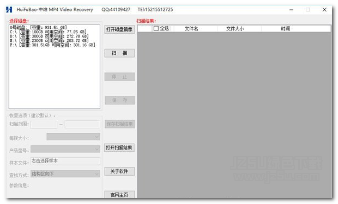The height and width of the screenshot is (204, 338).
Task: Open saved results via 打开扫描结果
Action: [119, 147]
